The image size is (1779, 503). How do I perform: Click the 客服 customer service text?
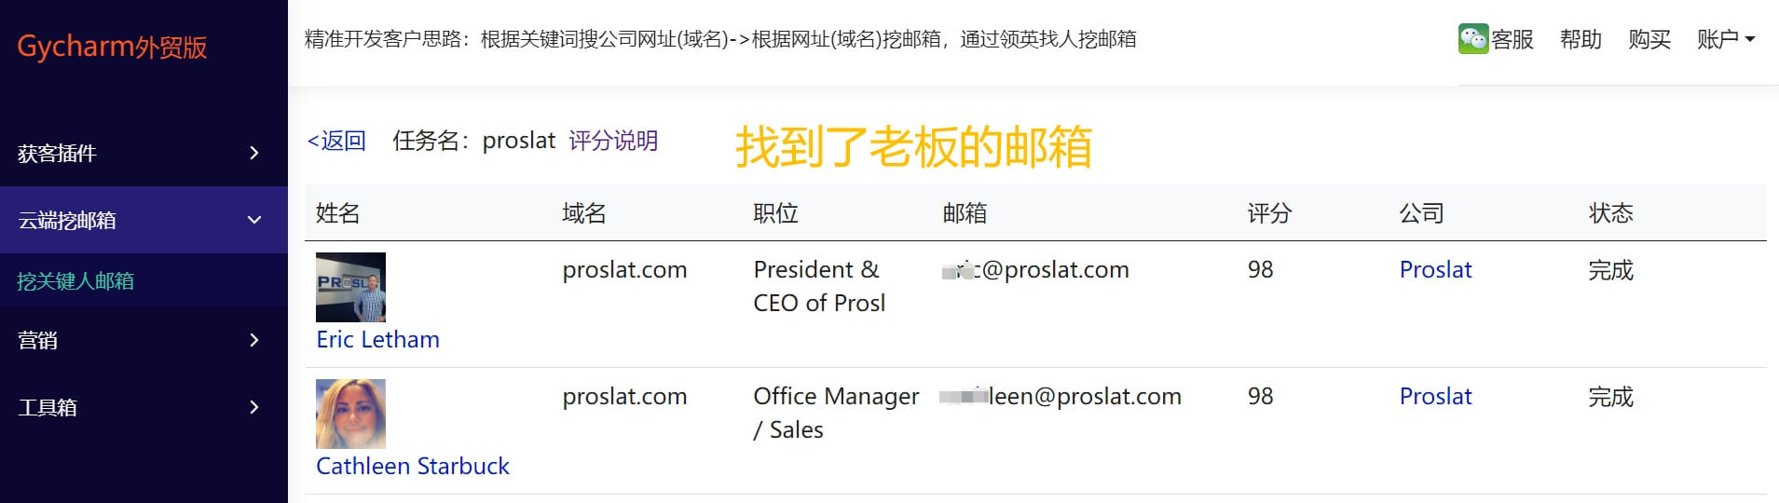click(1512, 39)
